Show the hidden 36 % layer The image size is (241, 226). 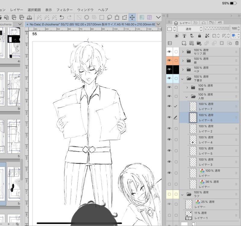click(x=169, y=184)
